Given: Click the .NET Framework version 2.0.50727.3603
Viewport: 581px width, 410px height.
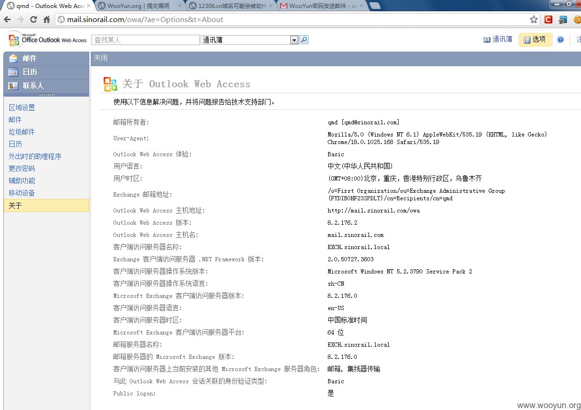Looking at the screenshot, I should (x=350, y=259).
